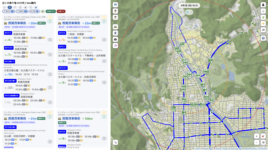Click the herb leaf button on the map
268x150 pixels.
click(263, 17)
